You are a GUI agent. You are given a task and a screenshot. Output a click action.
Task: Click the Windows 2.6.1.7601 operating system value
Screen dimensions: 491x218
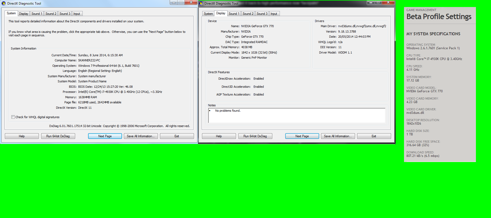tap(433, 48)
